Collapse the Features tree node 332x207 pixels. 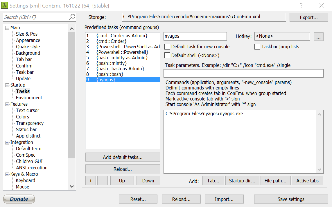(7, 104)
